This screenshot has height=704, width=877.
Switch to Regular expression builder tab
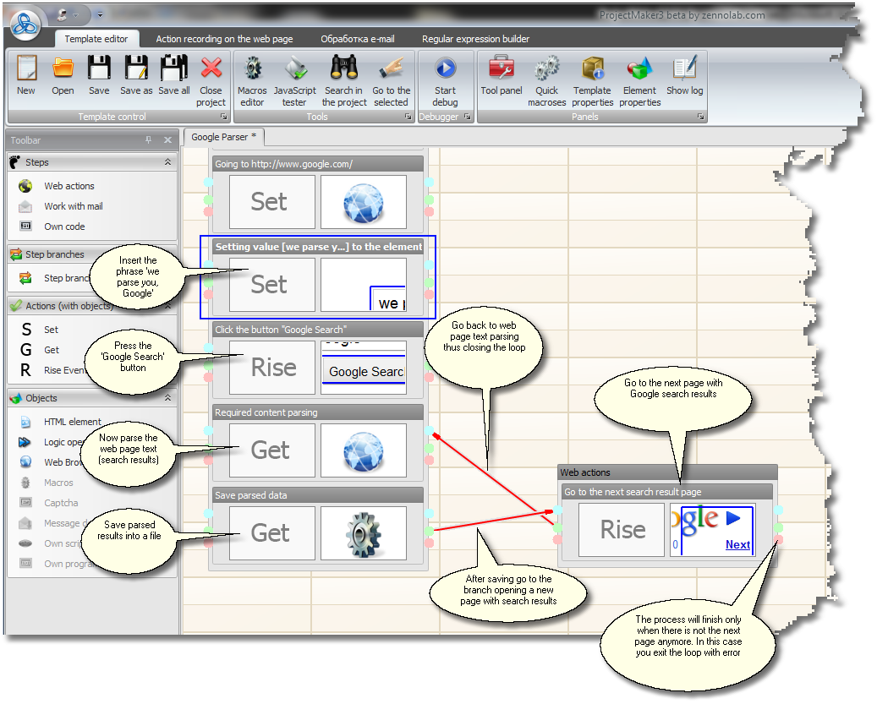click(475, 39)
